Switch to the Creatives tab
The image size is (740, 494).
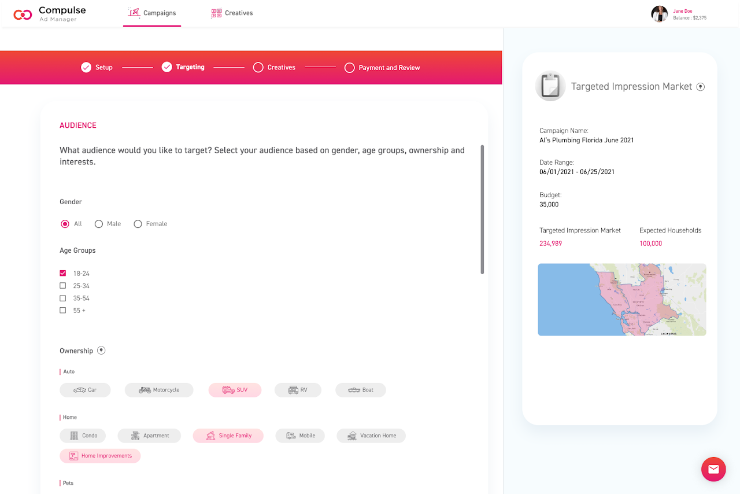point(232,13)
